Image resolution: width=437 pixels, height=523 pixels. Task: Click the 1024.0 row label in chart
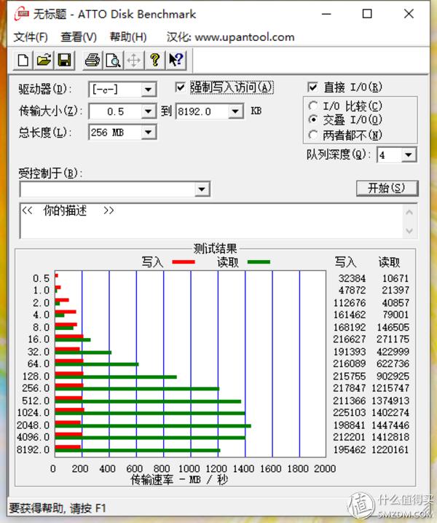(x=34, y=412)
